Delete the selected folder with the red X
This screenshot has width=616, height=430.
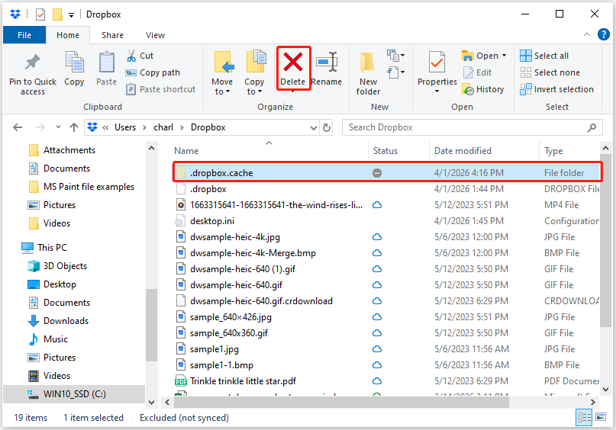tap(293, 63)
